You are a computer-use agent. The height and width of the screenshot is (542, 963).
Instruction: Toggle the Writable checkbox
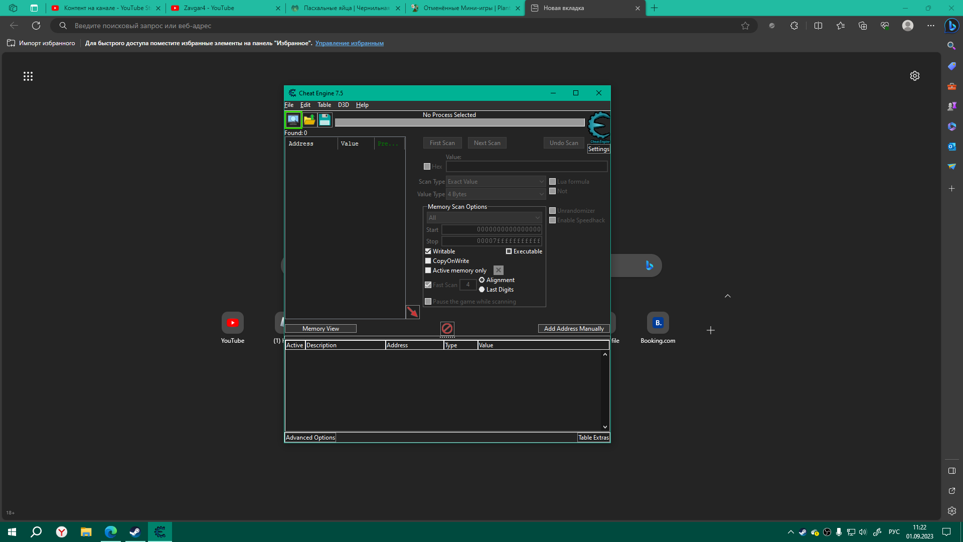pos(428,251)
